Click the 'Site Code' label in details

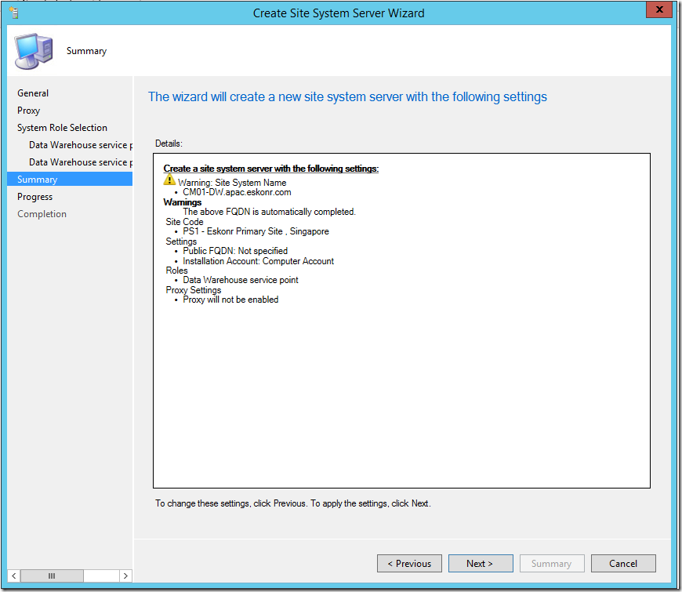184,222
